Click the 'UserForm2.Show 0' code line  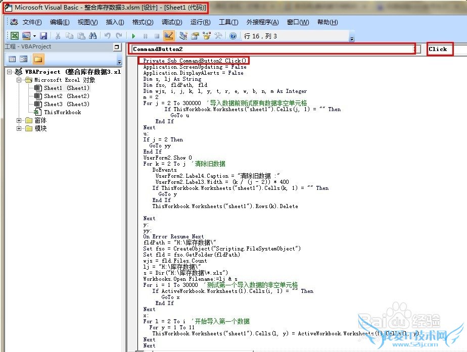tap(168, 158)
